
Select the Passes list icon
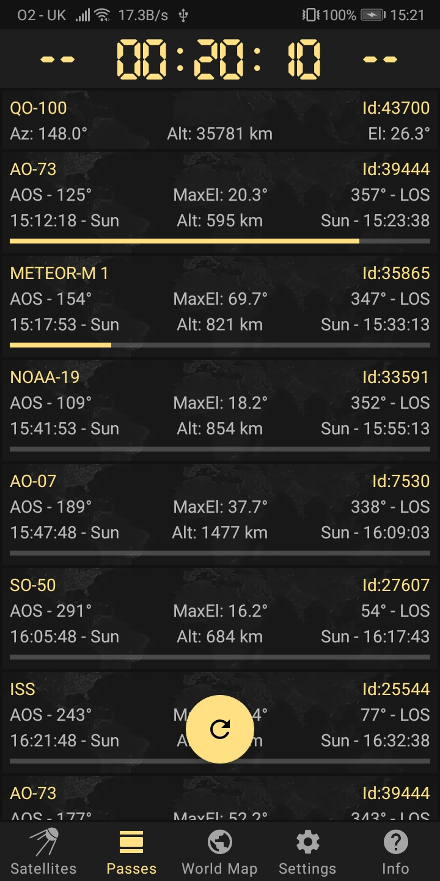[x=131, y=842]
